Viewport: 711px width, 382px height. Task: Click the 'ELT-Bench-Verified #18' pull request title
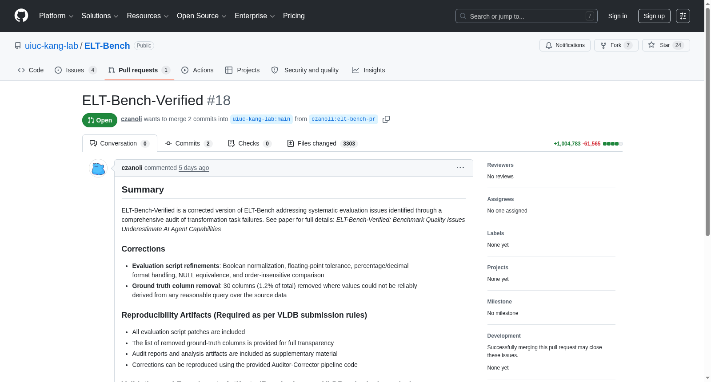pos(156,100)
